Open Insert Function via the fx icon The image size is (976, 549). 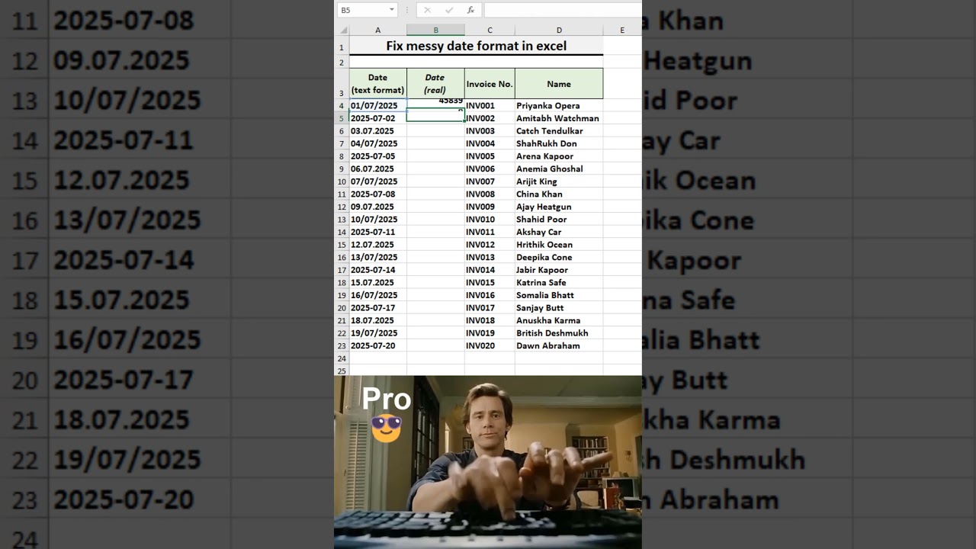click(470, 10)
